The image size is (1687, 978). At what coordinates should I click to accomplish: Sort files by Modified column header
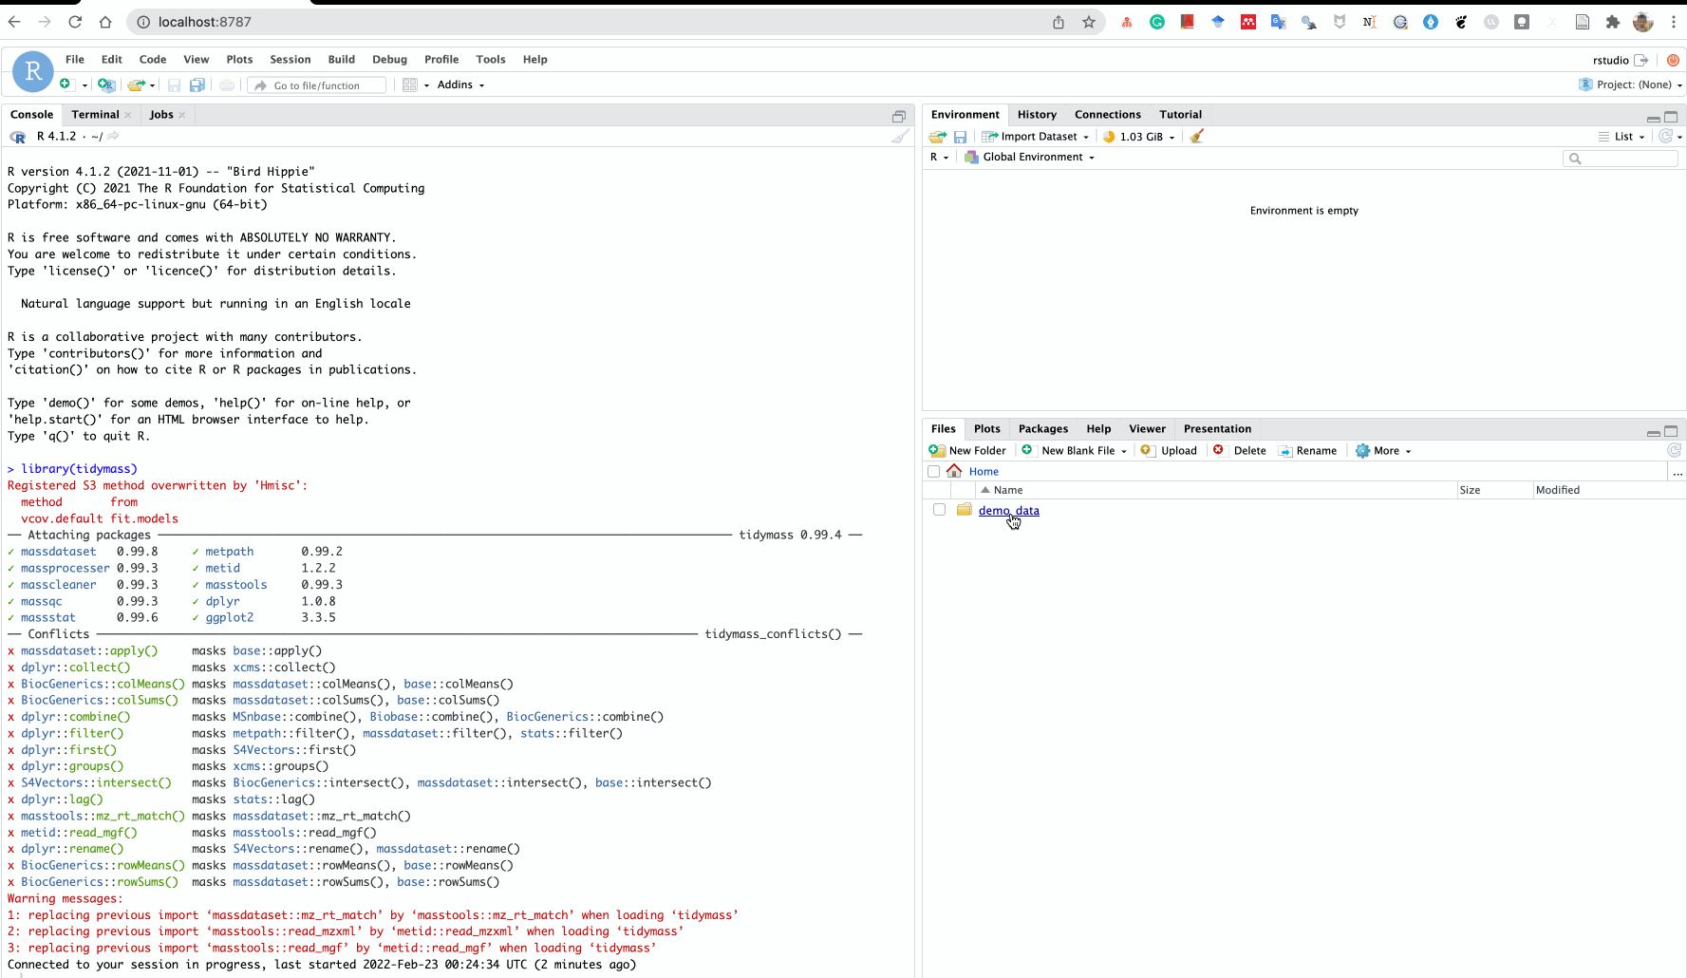tap(1608, 490)
